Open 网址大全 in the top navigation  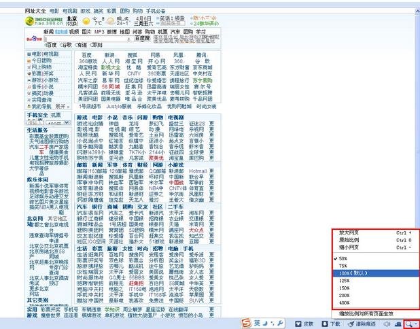click(35, 11)
